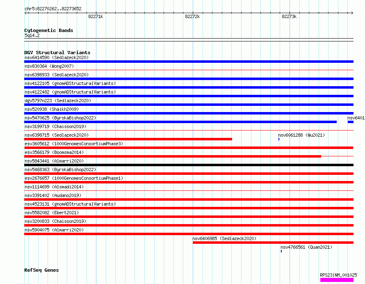Click the blue nsv520938 variant bar
365x284 pixels.
[189, 113]
